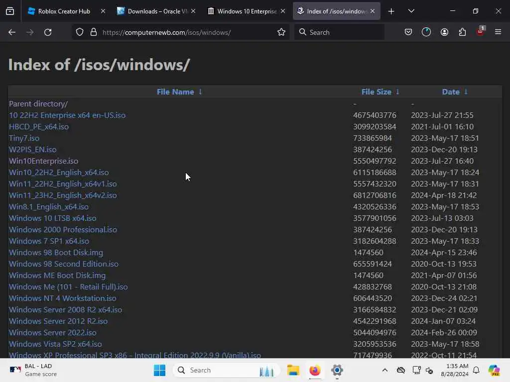Download Windows 7 SP1 x64.iso
Viewport: 510px width, 382px height.
(x=49, y=241)
